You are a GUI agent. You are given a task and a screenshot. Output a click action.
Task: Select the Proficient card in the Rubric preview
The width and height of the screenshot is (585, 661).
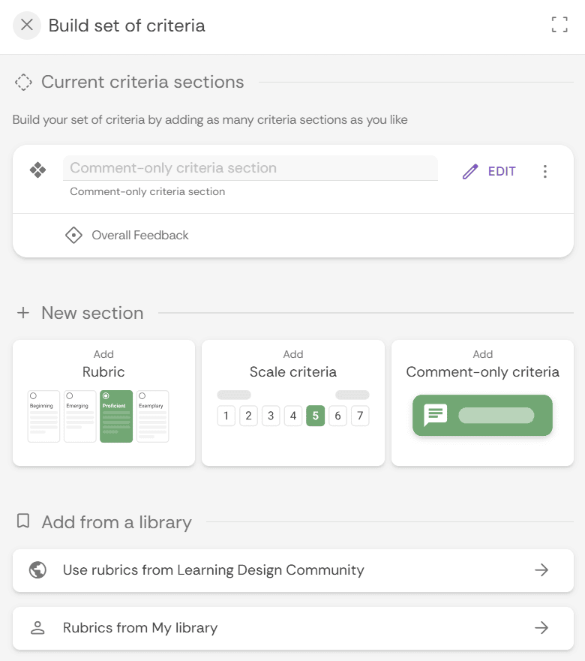pos(116,416)
